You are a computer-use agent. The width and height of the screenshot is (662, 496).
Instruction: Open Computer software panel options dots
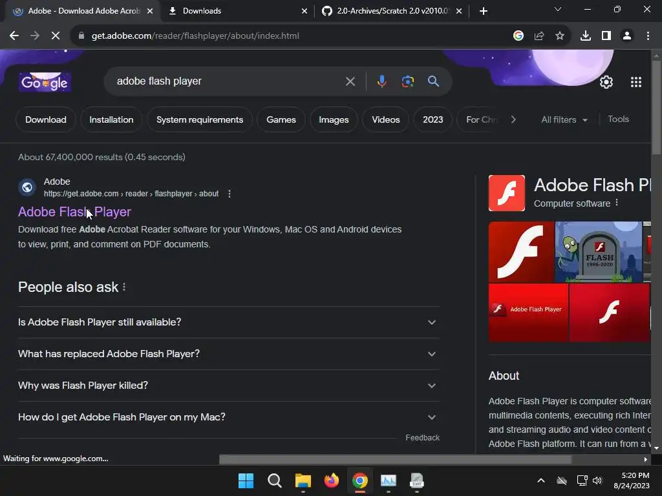(617, 203)
